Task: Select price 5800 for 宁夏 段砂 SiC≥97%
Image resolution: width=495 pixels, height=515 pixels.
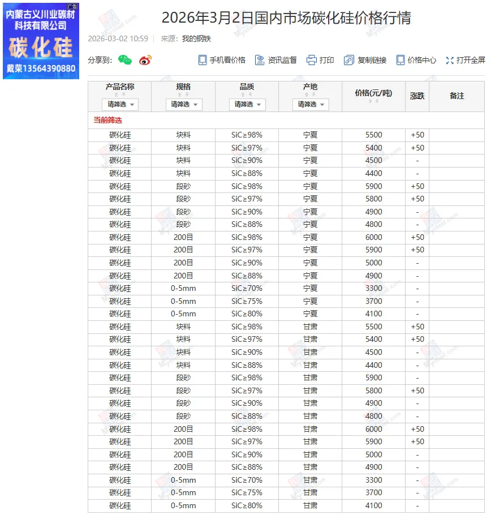Action: click(373, 199)
